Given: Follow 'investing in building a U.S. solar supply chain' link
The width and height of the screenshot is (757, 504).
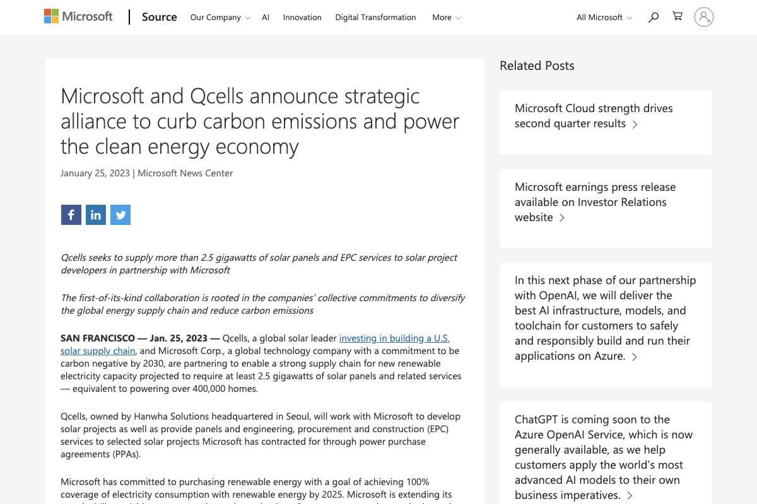Looking at the screenshot, I should coord(255,344).
